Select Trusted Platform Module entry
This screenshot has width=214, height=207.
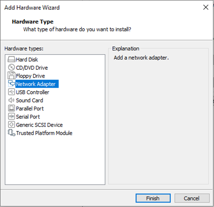click(44, 133)
